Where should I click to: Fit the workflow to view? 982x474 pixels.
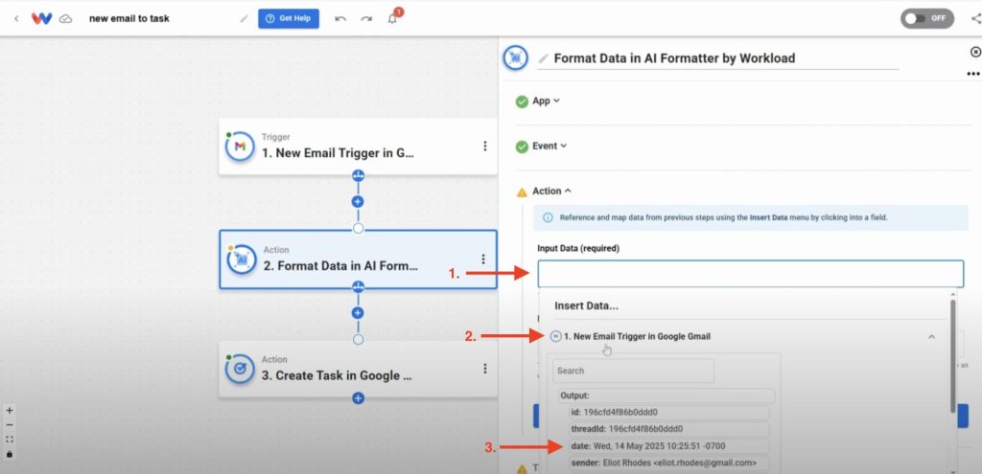point(10,440)
